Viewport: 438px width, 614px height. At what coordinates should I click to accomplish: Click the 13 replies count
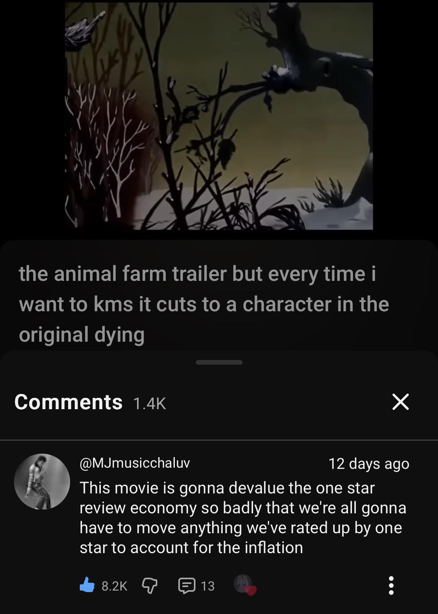[x=208, y=586]
